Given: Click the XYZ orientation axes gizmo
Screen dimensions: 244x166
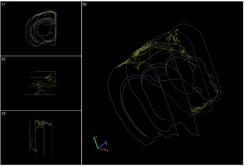Looking at the screenshot, I should tap(101, 144).
